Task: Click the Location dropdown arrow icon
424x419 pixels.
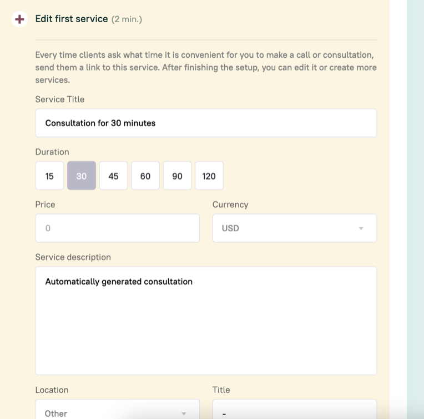Action: 184,413
